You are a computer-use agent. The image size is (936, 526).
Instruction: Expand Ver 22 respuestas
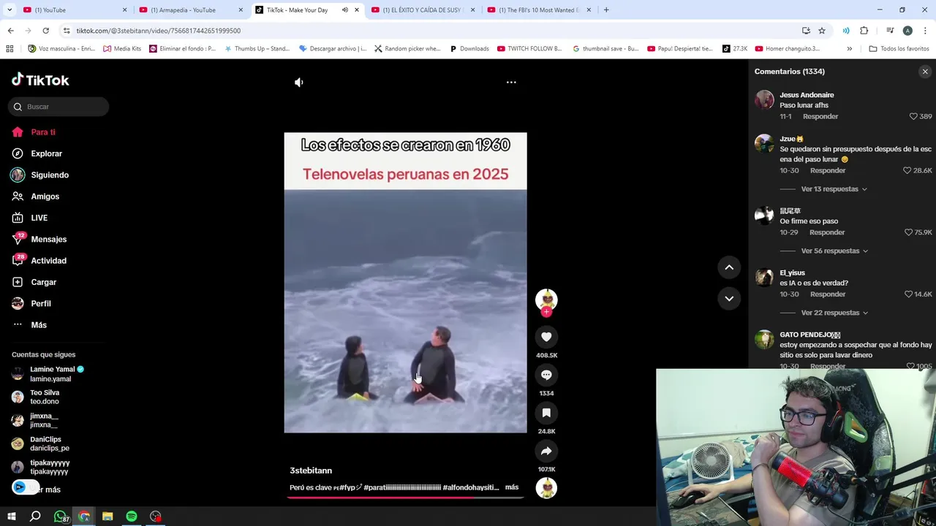(834, 313)
